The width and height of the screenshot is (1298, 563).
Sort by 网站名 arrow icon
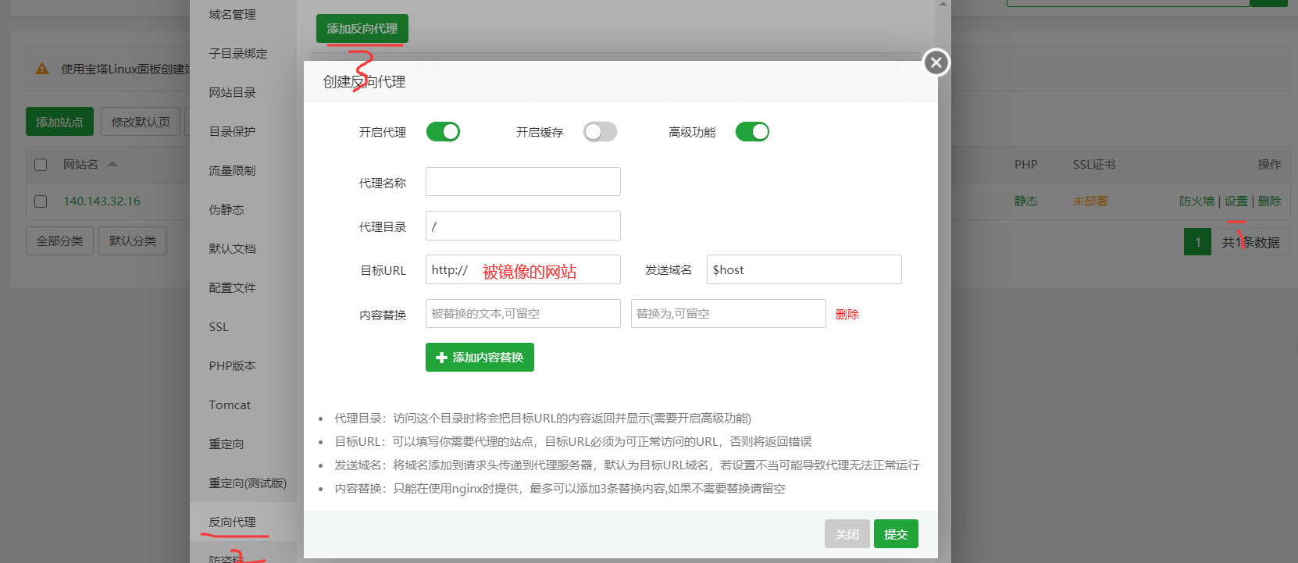coord(112,164)
